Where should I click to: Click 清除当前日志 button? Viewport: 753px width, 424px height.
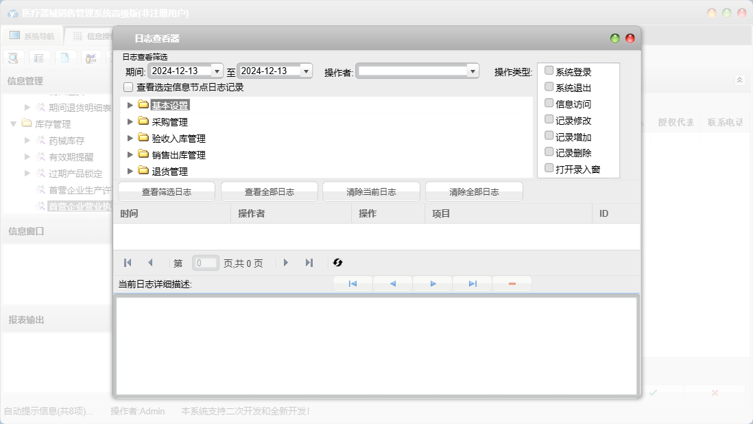(x=371, y=191)
